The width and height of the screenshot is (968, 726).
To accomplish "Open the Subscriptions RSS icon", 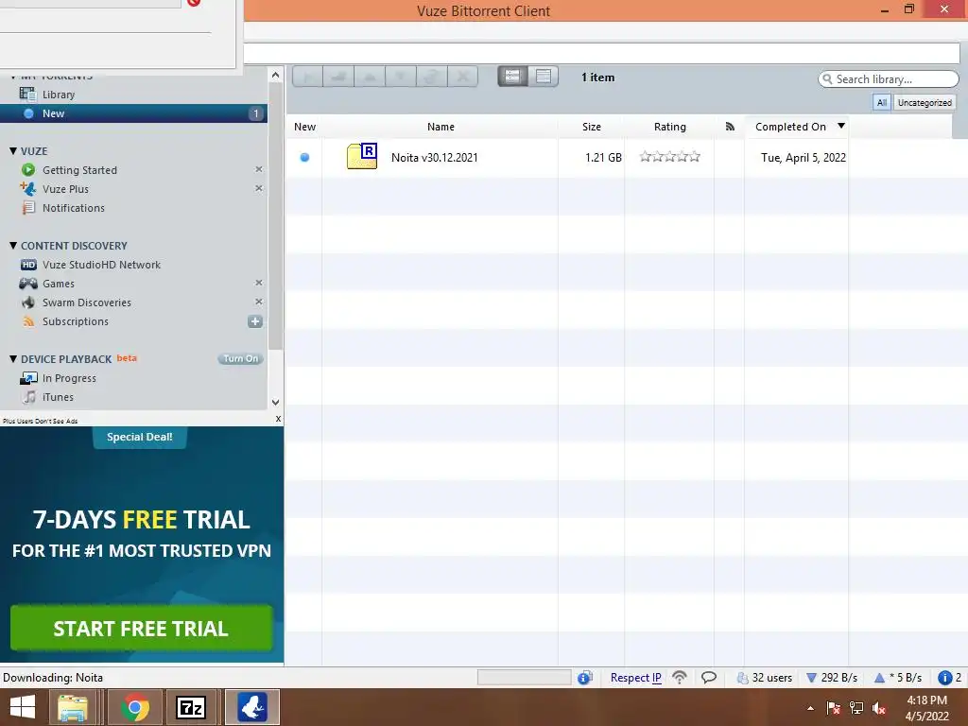I will [28, 321].
